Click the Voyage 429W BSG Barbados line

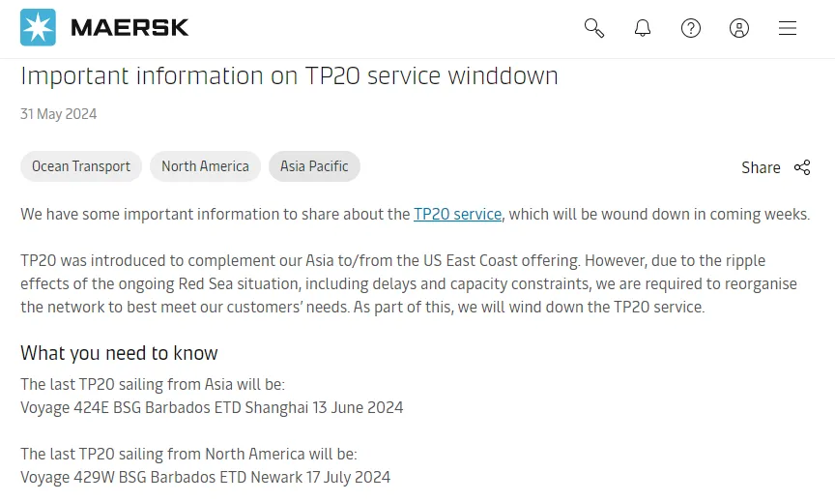click(205, 477)
